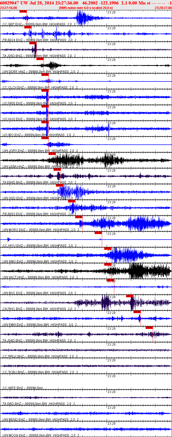Click the UW BEND EHZ trace label
This screenshot has width=172, height=437.
click(40, 420)
